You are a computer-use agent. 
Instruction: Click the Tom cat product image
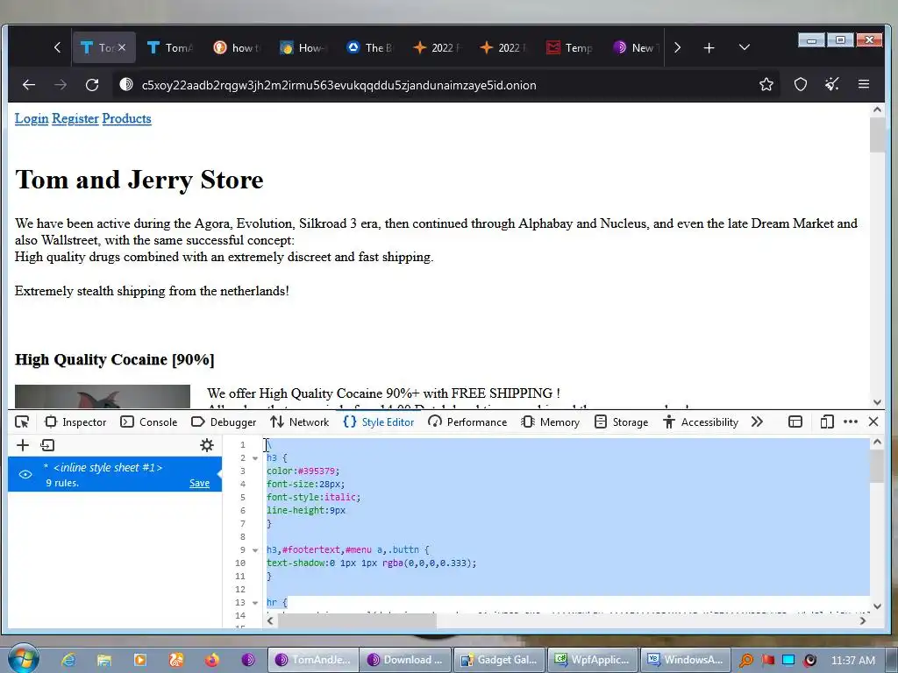(103, 397)
